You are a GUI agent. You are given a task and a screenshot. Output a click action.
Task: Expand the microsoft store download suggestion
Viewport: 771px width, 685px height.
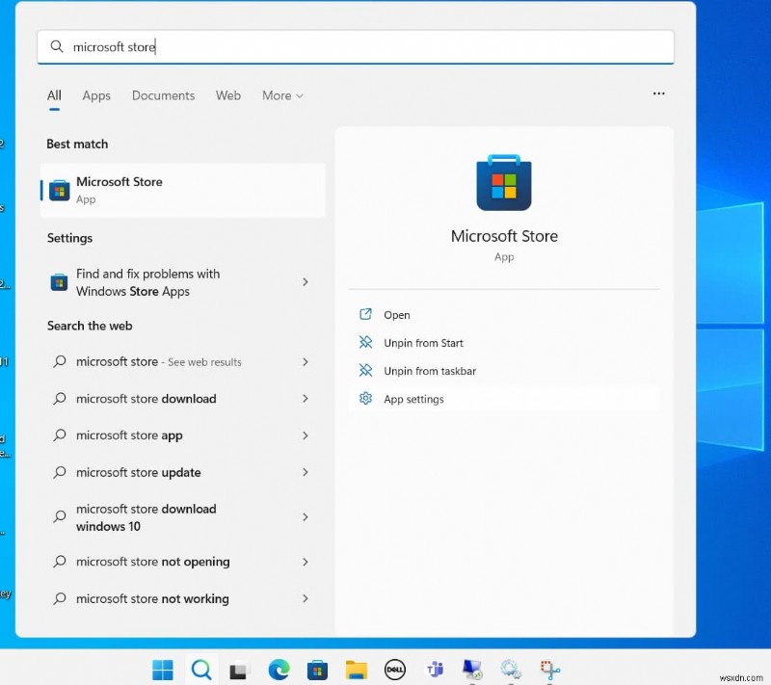pyautogui.click(x=306, y=399)
